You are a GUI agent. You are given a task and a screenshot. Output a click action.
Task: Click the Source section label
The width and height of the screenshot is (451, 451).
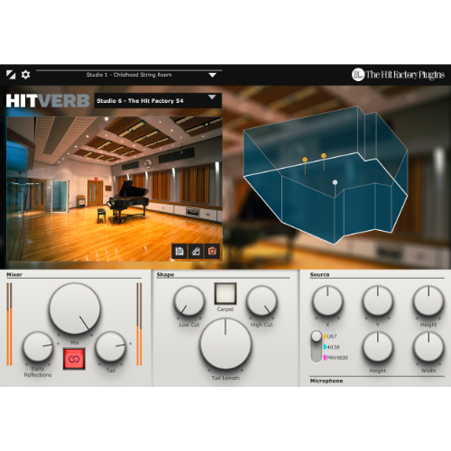pos(319,274)
